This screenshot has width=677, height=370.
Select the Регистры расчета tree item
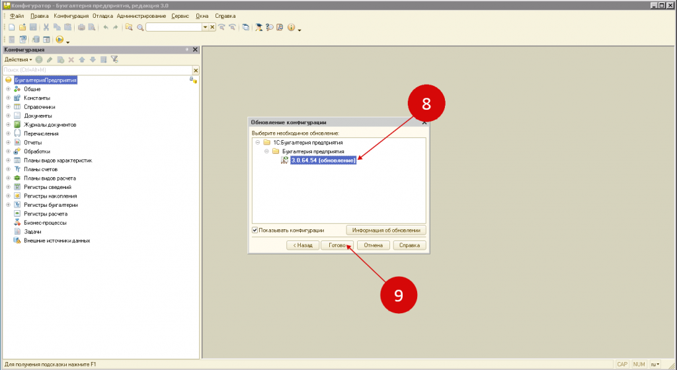tap(46, 214)
